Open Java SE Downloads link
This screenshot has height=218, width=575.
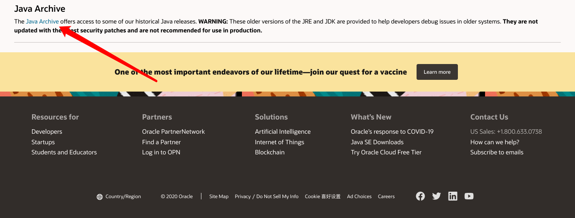377,142
